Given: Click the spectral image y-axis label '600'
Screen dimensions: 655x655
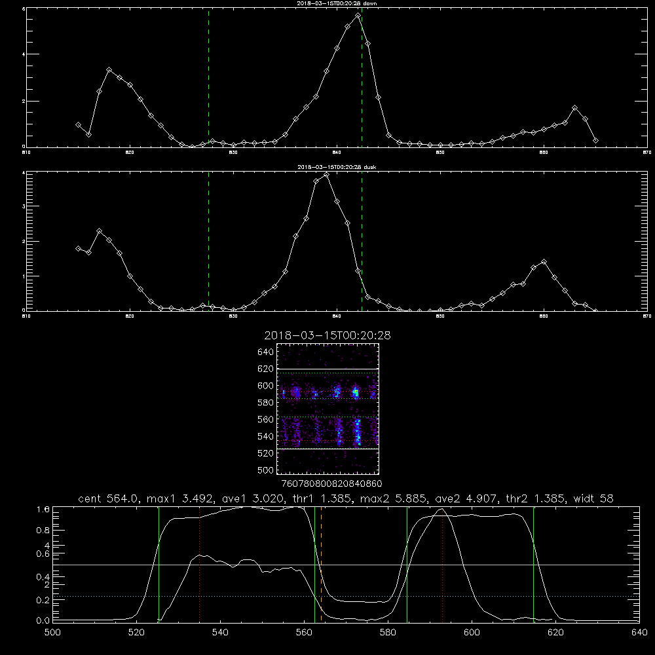Looking at the screenshot, I should point(266,386).
